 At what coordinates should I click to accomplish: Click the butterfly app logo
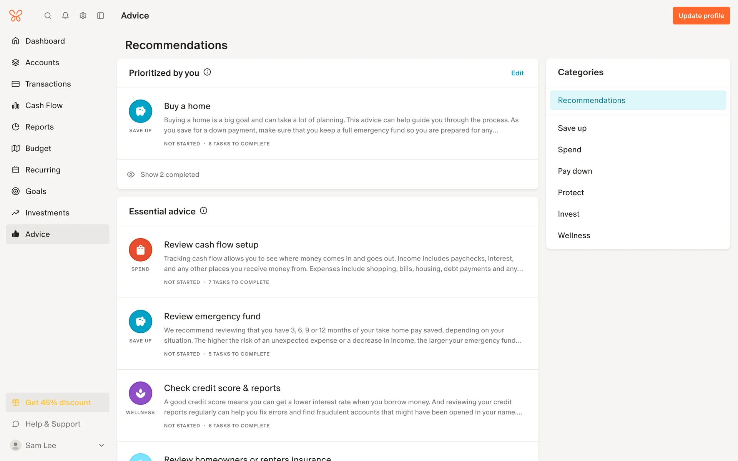(x=16, y=16)
